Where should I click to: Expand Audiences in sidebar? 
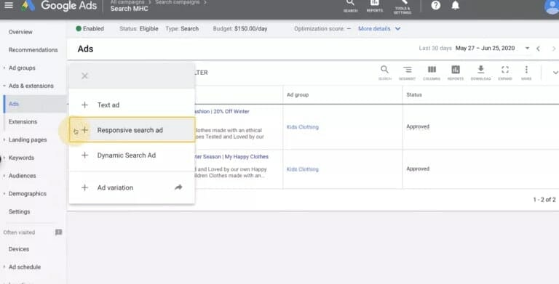tap(4, 176)
